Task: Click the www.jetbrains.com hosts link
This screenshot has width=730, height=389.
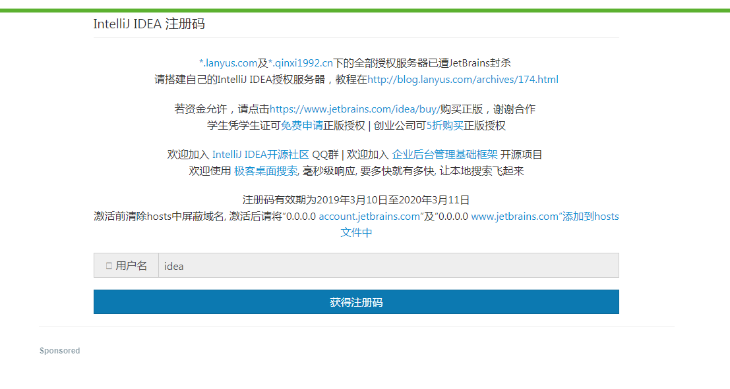Action: pos(545,217)
